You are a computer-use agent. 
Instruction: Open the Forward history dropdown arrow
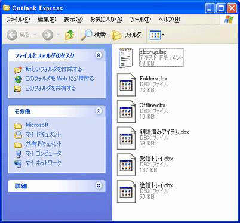59,35
